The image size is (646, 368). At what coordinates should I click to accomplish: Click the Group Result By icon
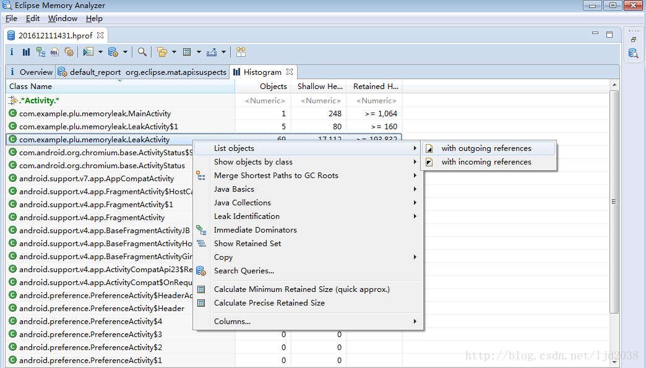click(162, 52)
